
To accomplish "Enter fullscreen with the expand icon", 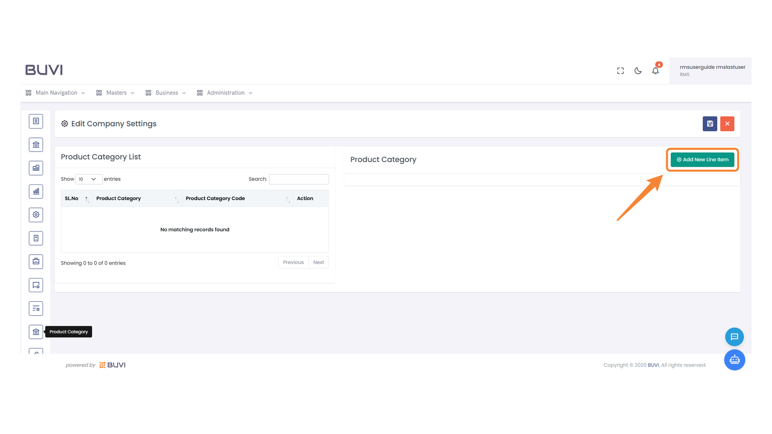I will coord(620,71).
